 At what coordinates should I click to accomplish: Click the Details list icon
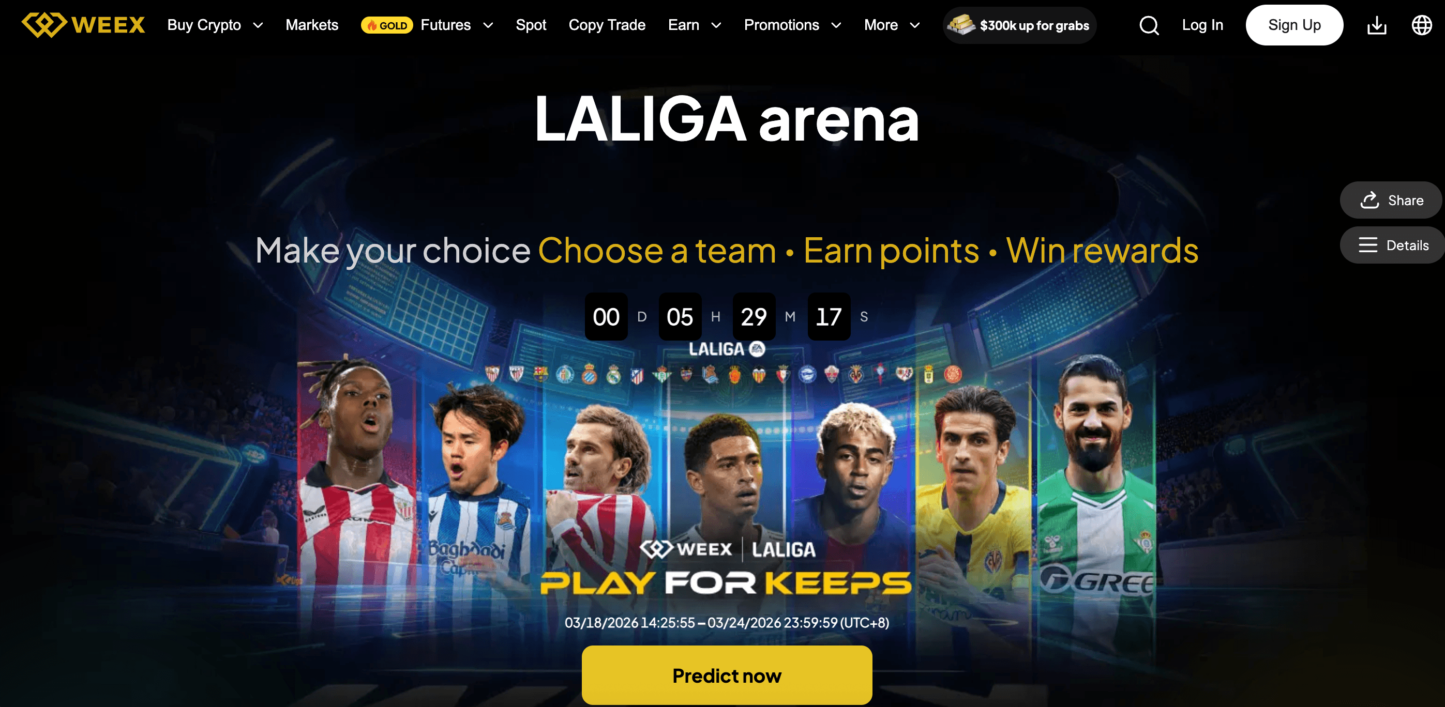[1367, 245]
